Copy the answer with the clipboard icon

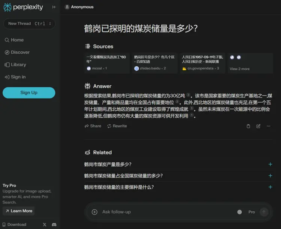[248, 126]
